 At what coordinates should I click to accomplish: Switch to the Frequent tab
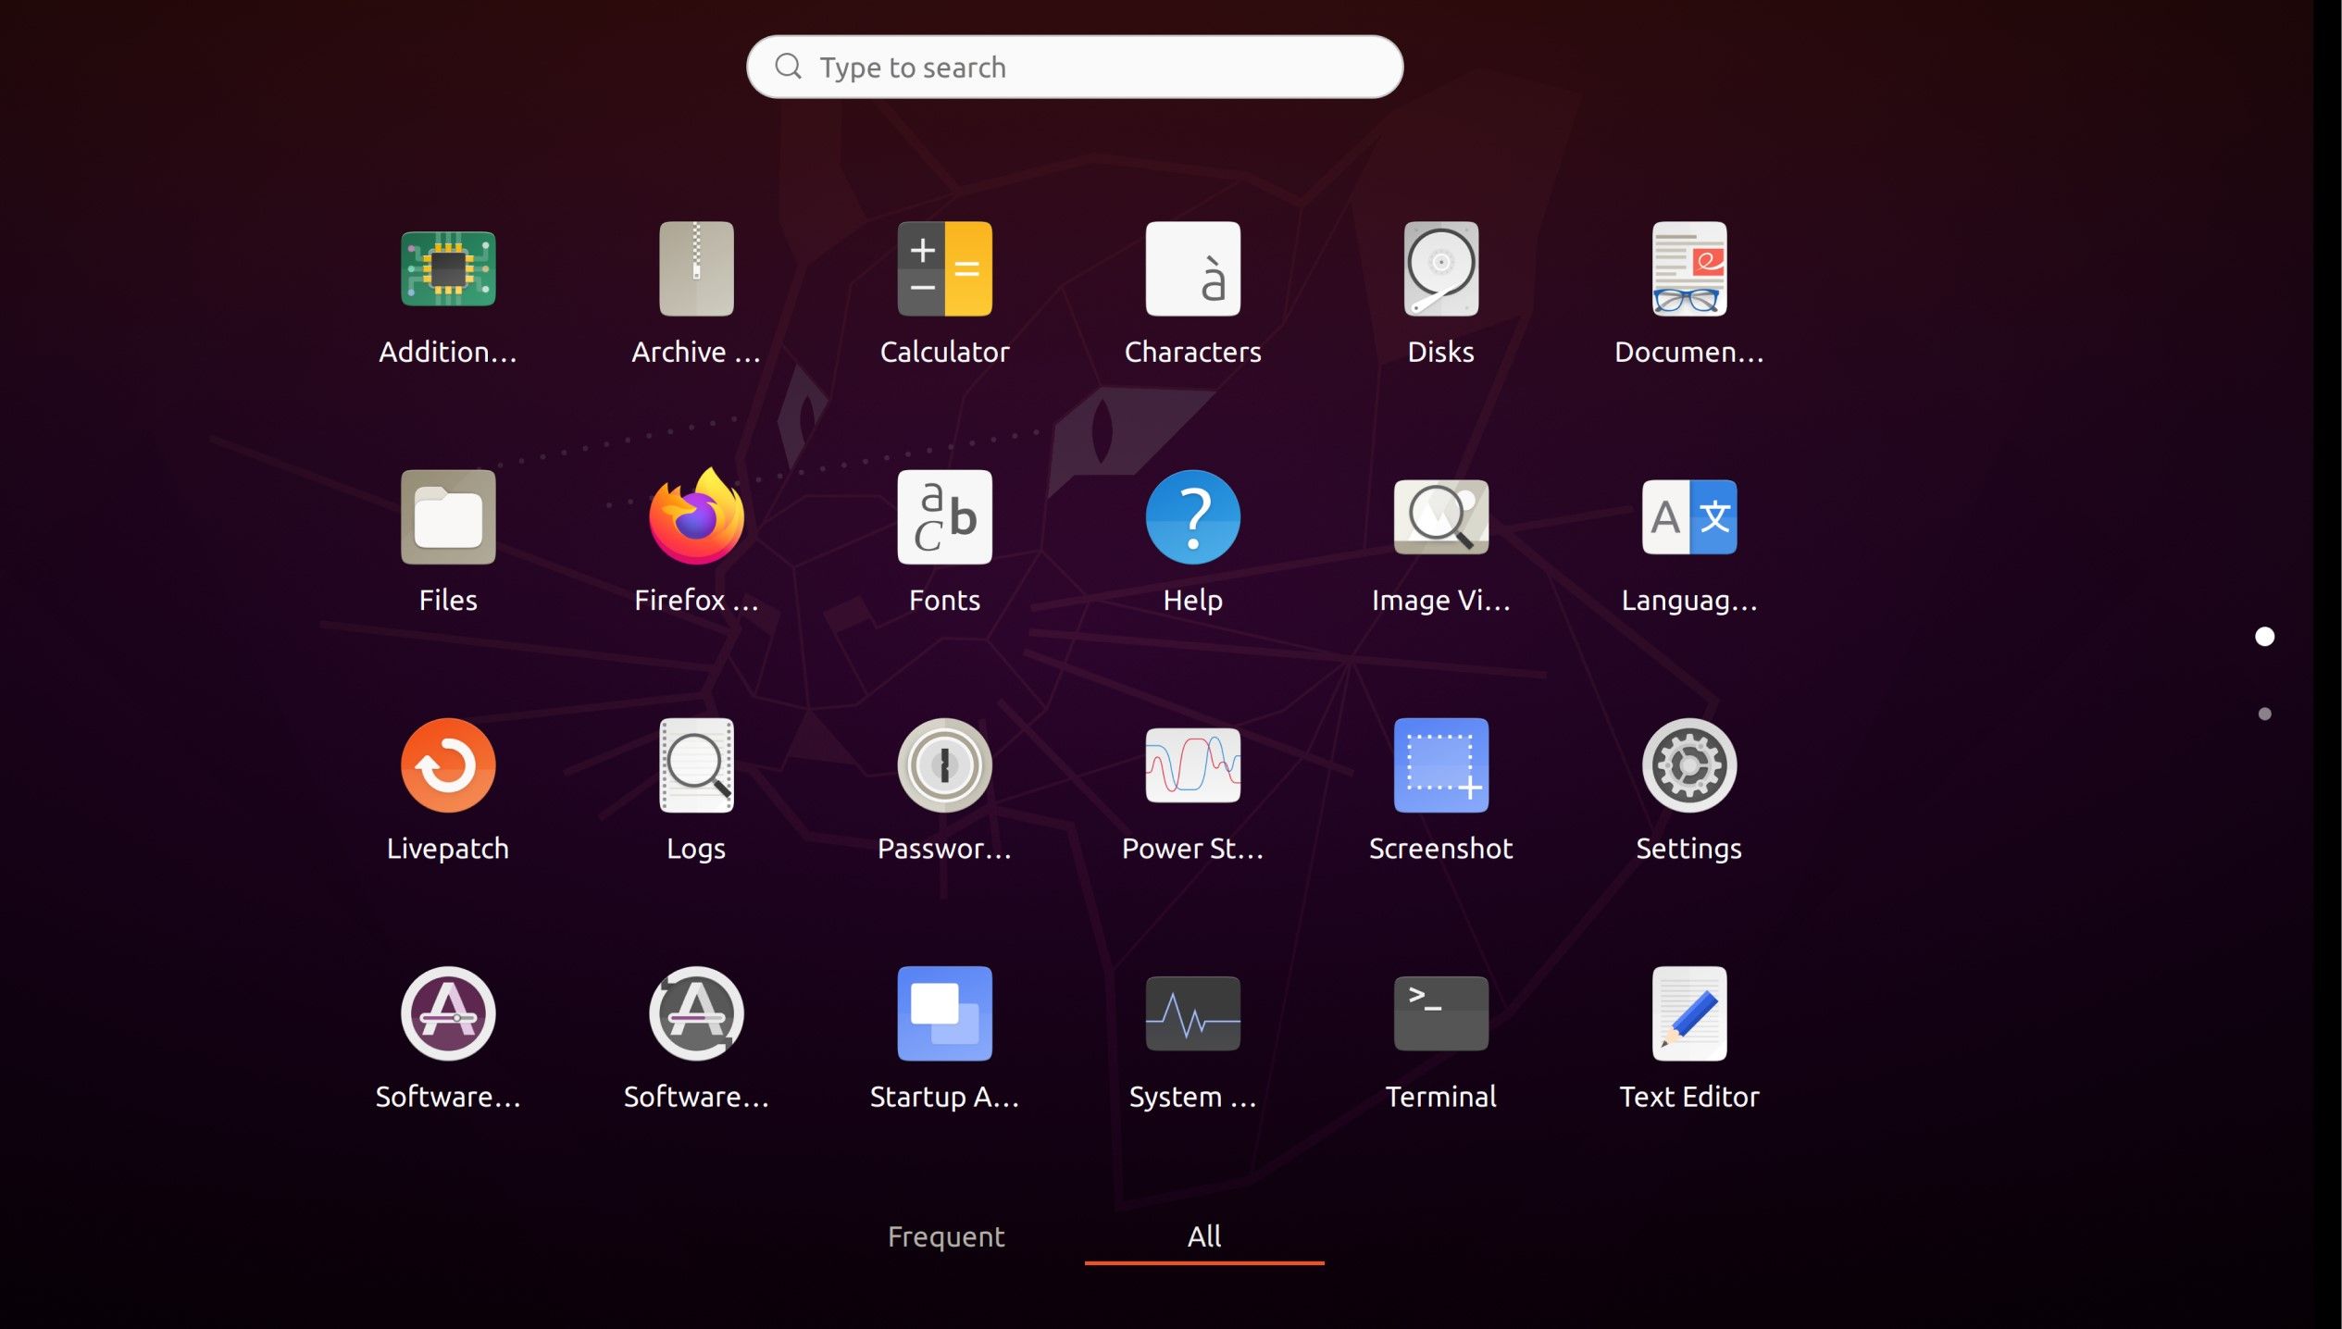pos(944,1236)
